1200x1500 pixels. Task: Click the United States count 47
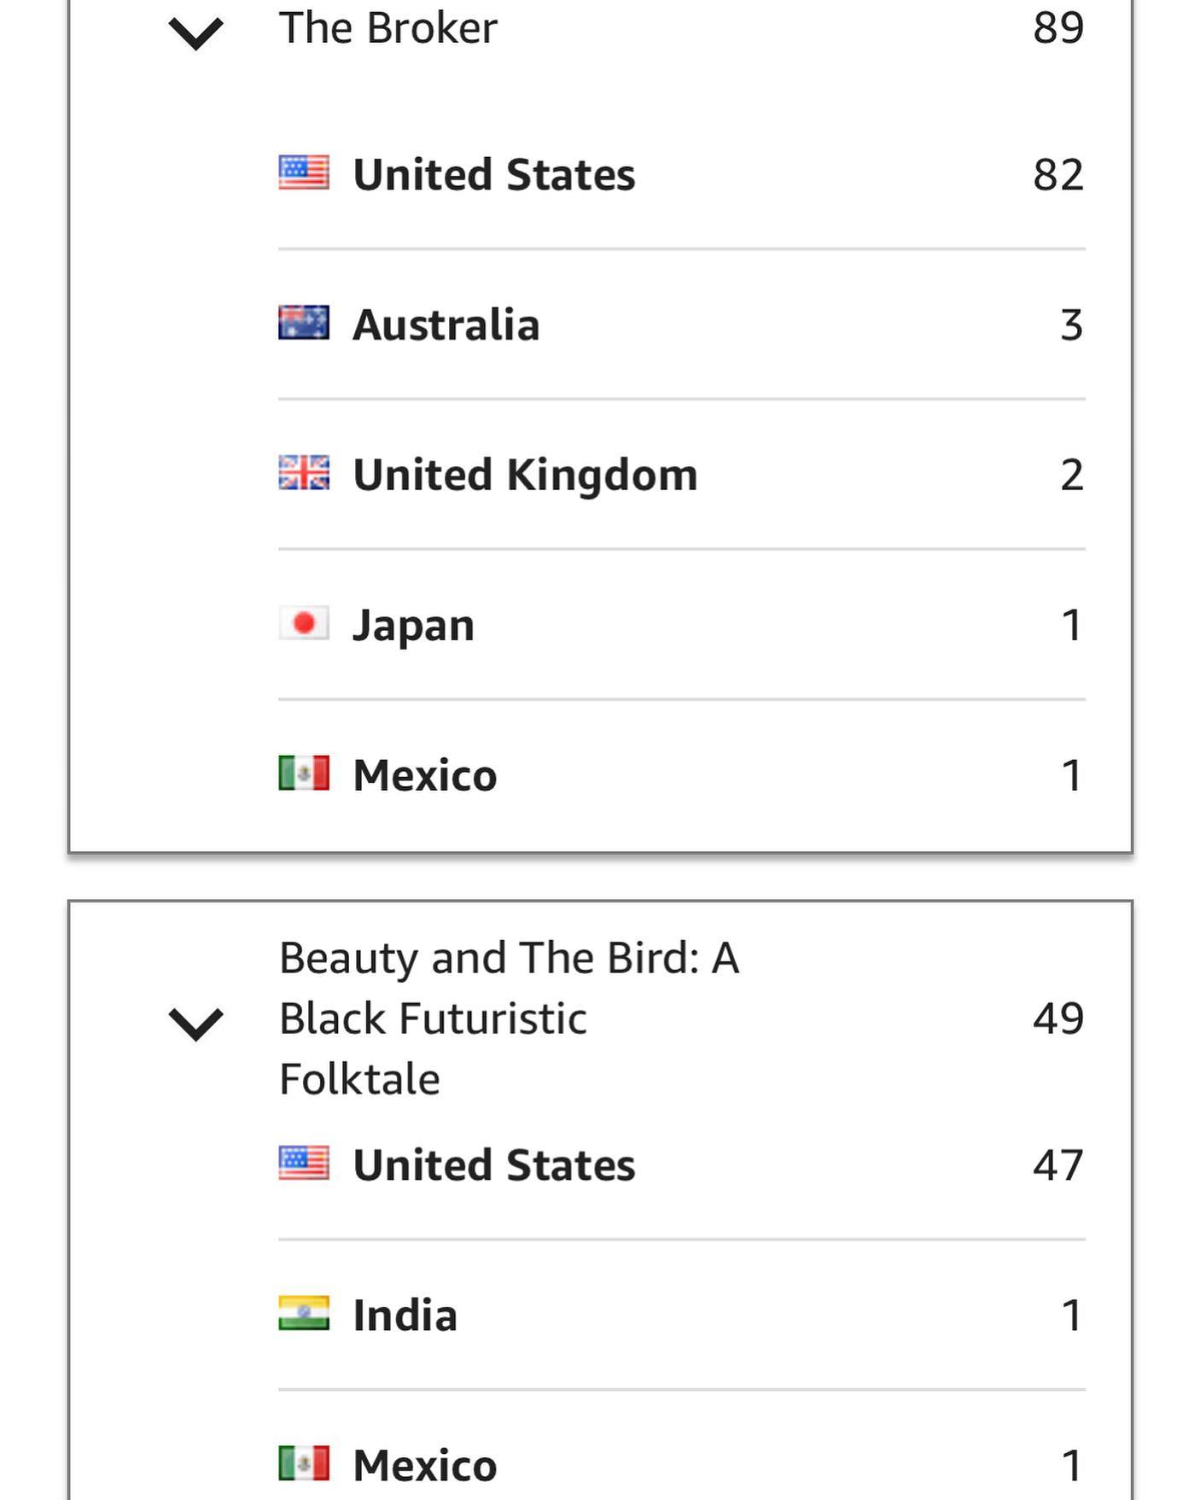coord(1058,1164)
